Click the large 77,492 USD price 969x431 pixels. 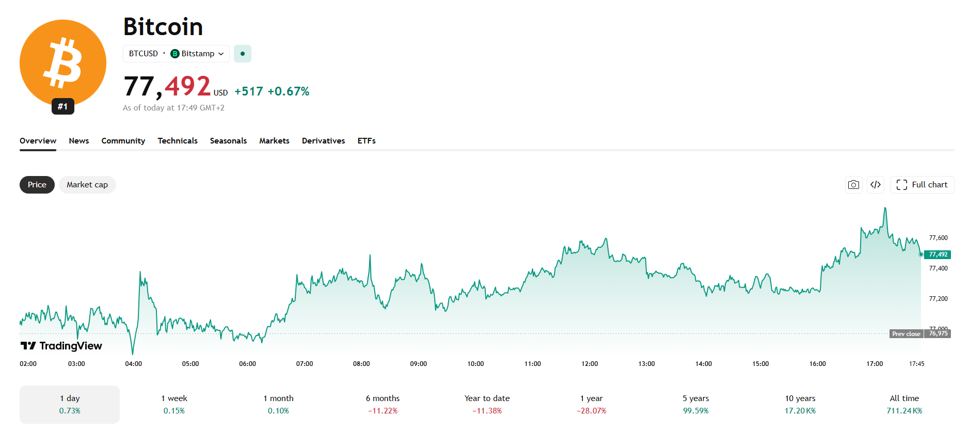176,86
